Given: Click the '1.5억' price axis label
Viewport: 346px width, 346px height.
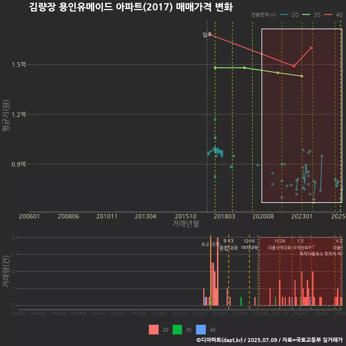Looking at the screenshot, I should click(18, 65).
